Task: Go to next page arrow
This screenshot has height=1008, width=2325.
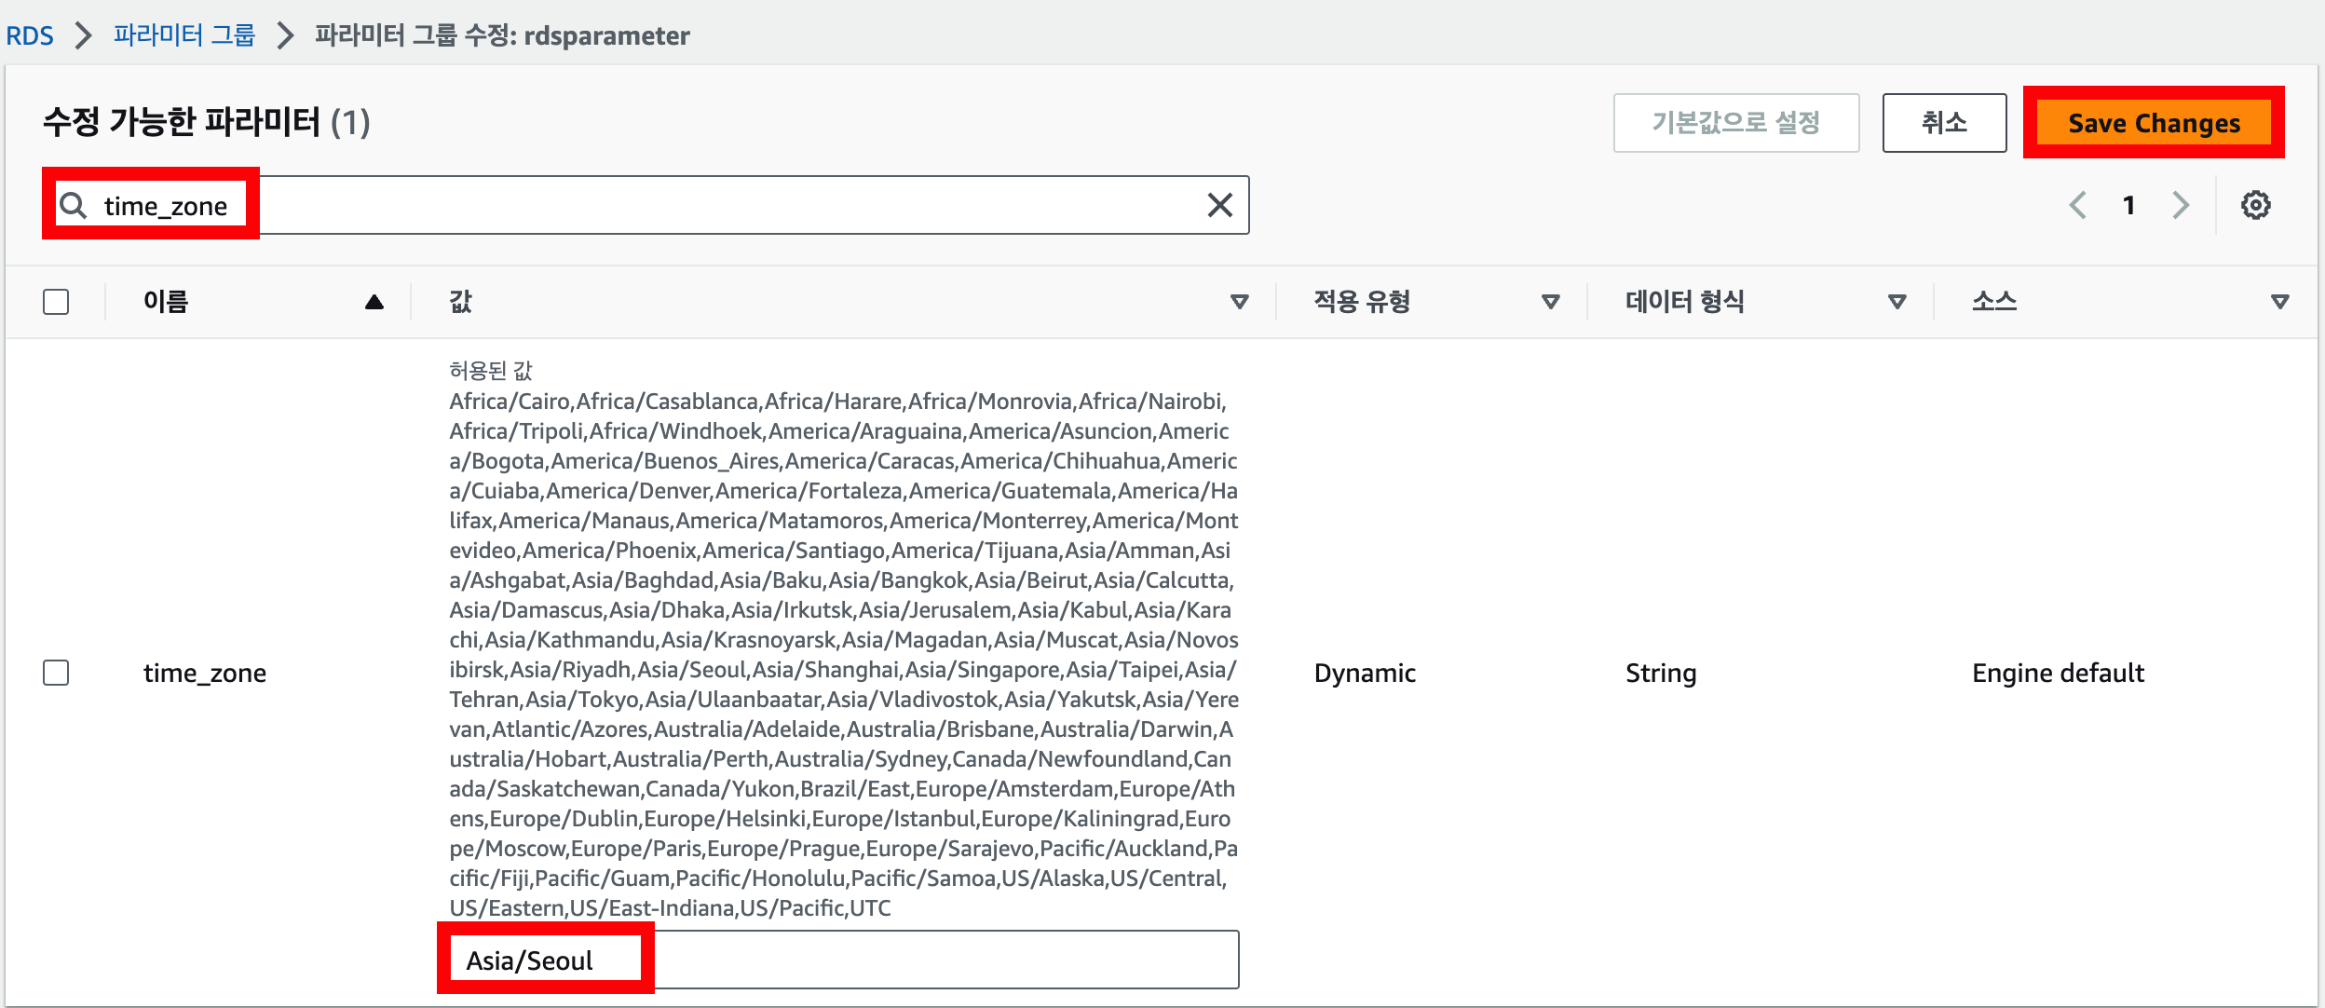Action: (x=2181, y=205)
